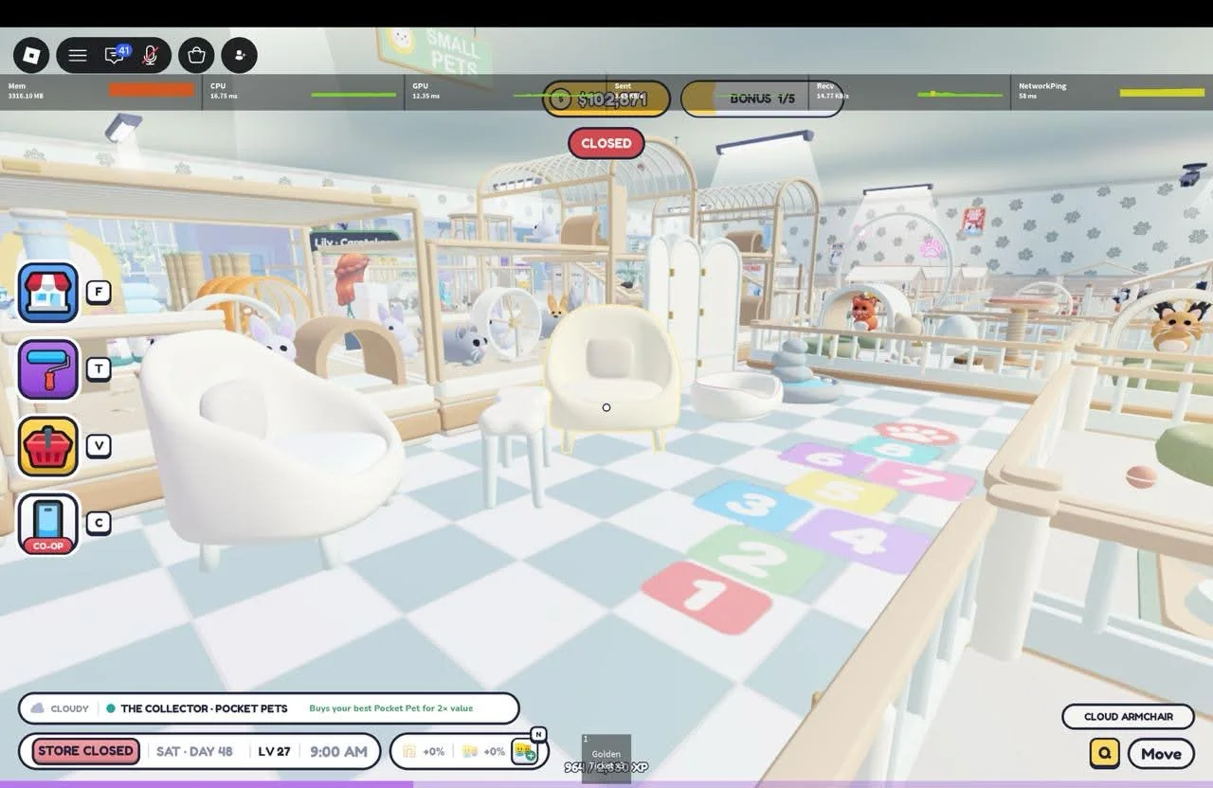Click the 9:00 AM clock
The image size is (1213, 788).
(x=338, y=751)
